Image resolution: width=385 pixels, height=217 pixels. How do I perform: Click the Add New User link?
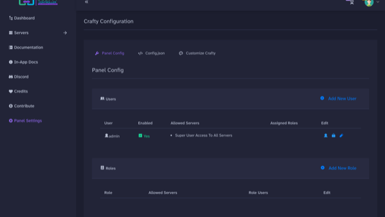tap(342, 98)
